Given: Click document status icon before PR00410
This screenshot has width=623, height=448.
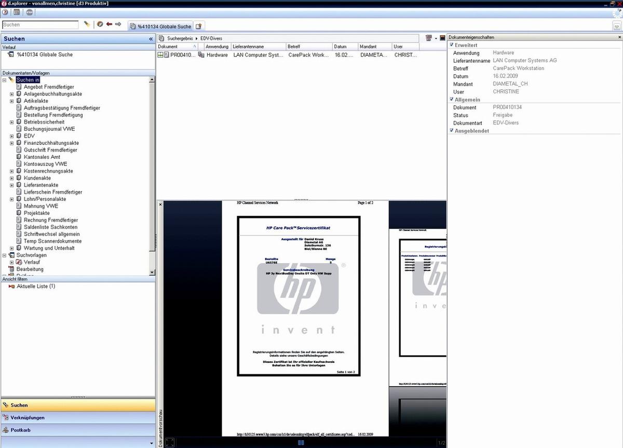Looking at the screenshot, I should point(161,55).
